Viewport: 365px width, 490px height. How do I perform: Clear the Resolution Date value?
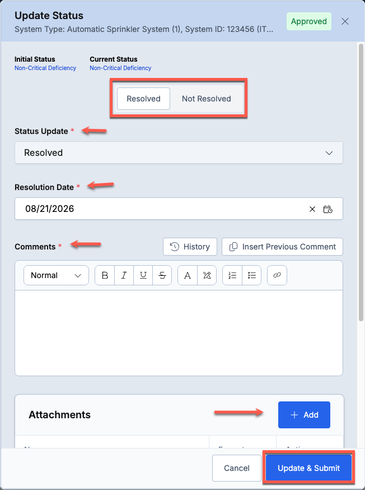(312, 209)
